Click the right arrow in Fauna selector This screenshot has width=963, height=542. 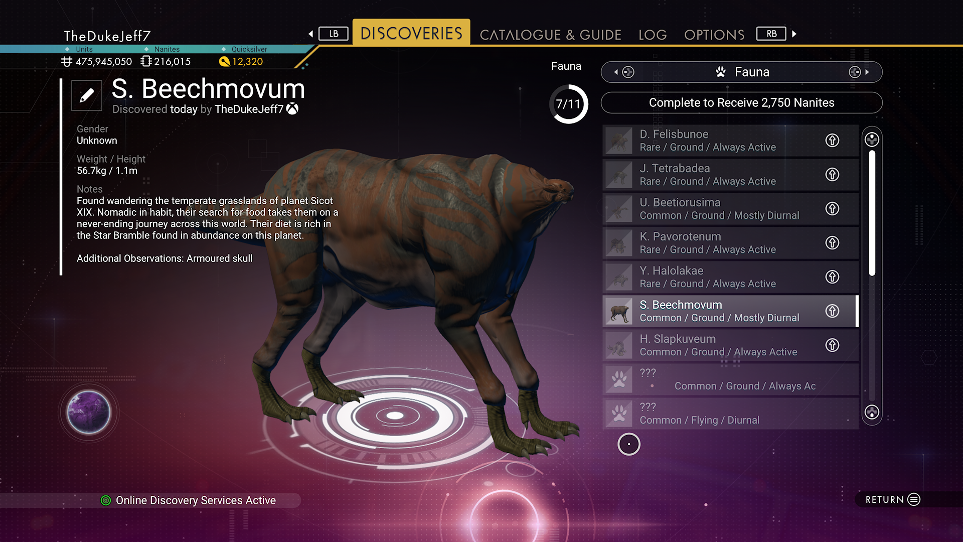867,72
